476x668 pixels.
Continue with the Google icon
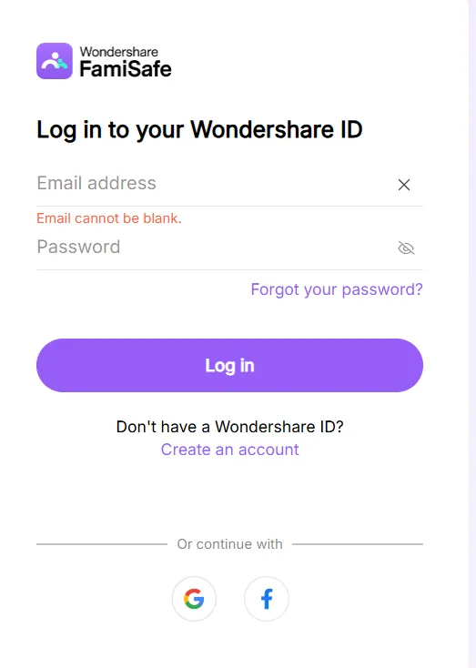point(194,599)
